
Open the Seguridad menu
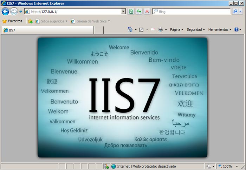pos(195,30)
